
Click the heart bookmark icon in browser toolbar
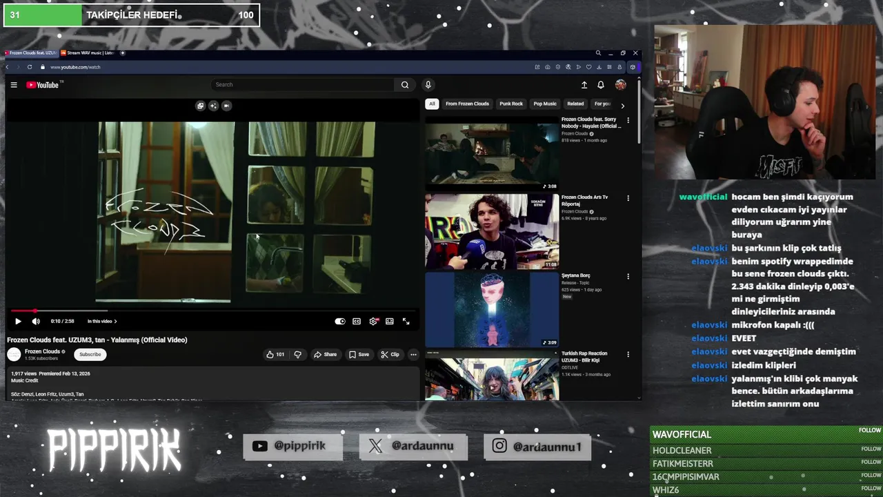pos(588,67)
